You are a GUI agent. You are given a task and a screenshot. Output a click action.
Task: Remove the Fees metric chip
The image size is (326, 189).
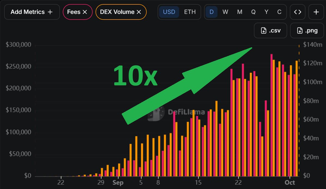click(x=85, y=12)
